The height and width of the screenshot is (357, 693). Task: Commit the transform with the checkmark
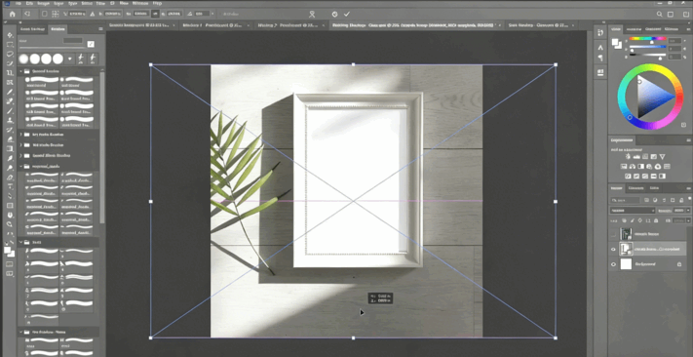347,15
